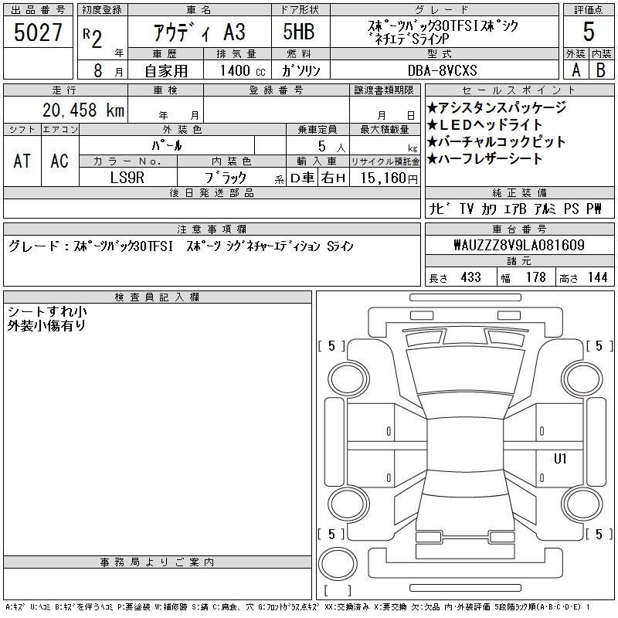
Task: Click the 後日発送部品 header
Action: pos(212,192)
